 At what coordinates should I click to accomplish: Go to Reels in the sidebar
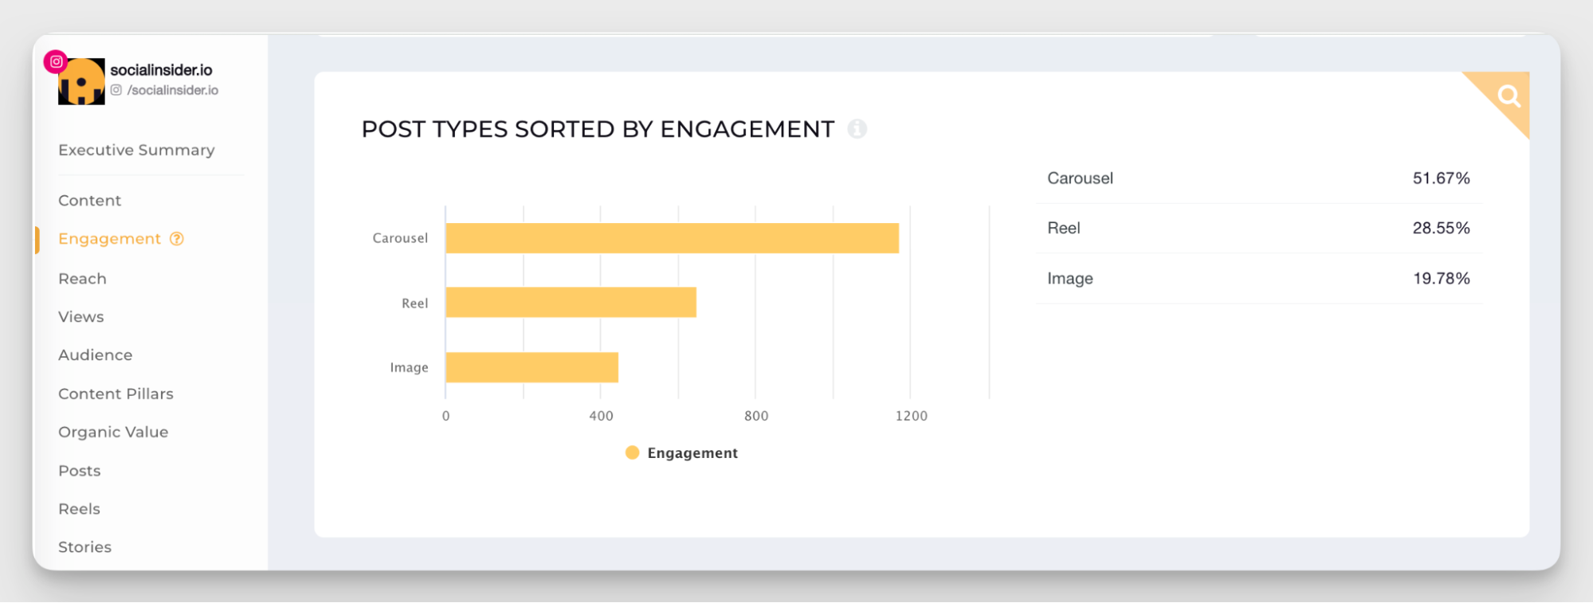pyautogui.click(x=79, y=509)
